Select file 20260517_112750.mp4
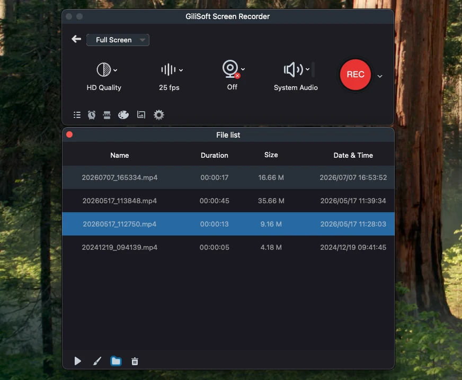This screenshot has width=462, height=380. [228, 224]
